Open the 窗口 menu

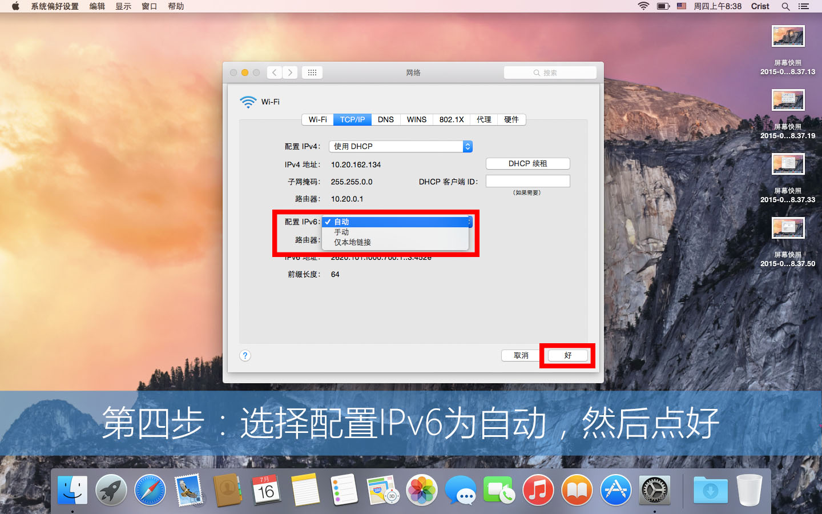150,6
